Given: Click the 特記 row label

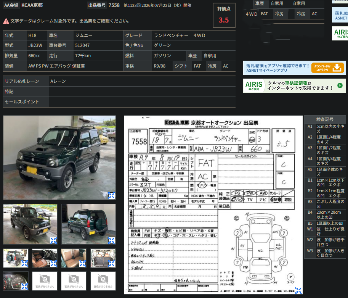Looking at the screenshot, I should [9, 92].
